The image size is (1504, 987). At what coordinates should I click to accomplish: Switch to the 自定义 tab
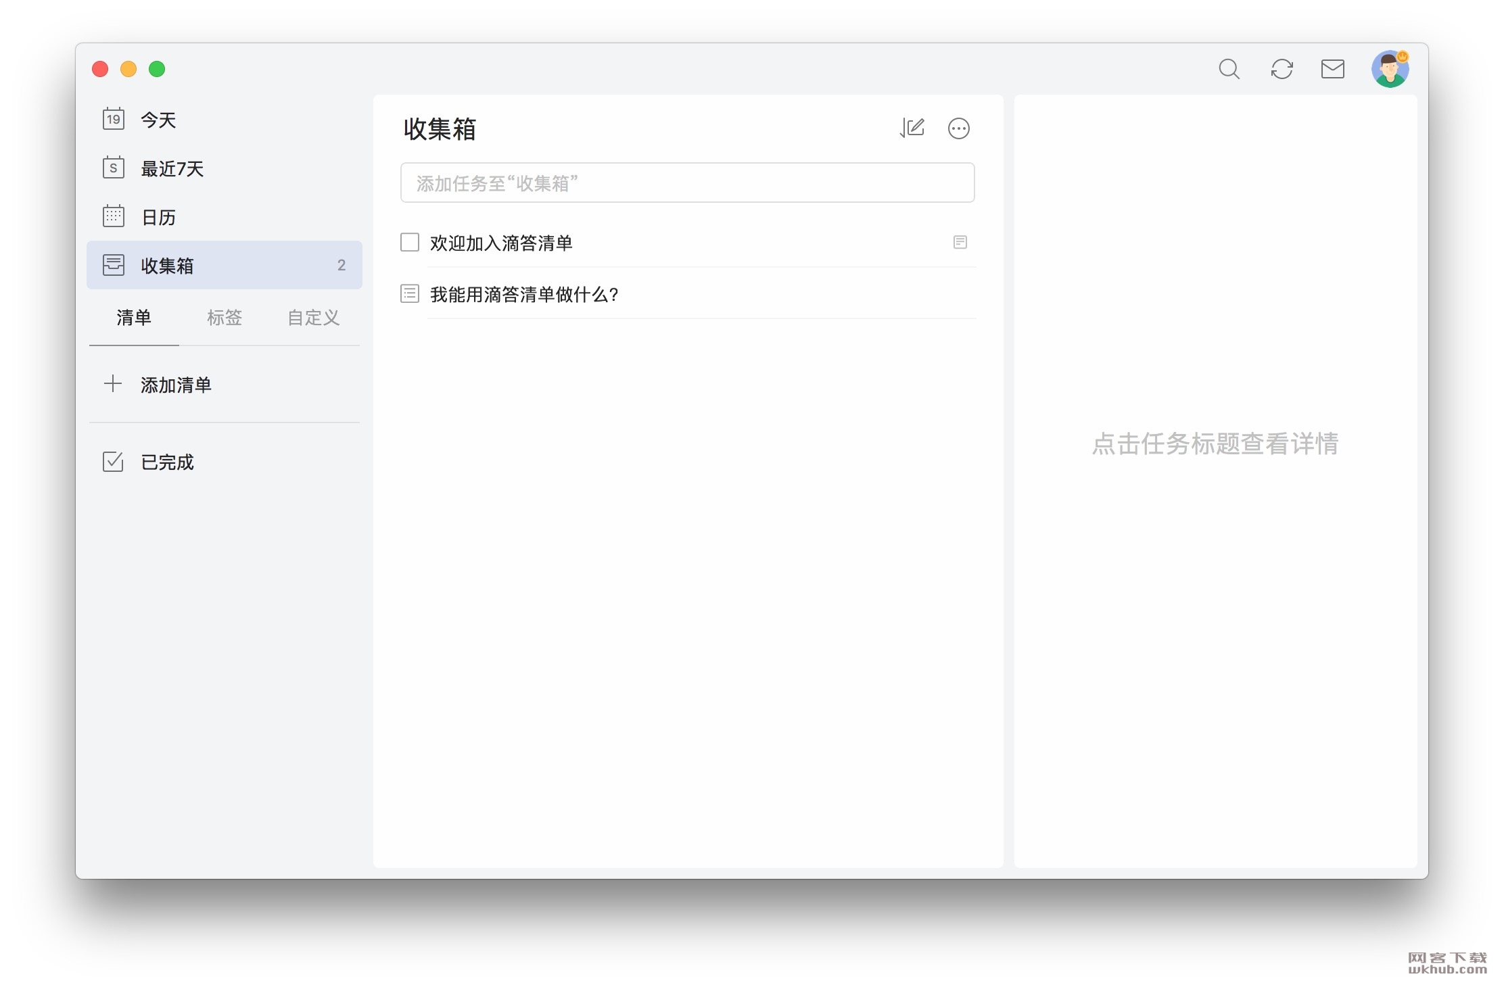pyautogui.click(x=314, y=318)
